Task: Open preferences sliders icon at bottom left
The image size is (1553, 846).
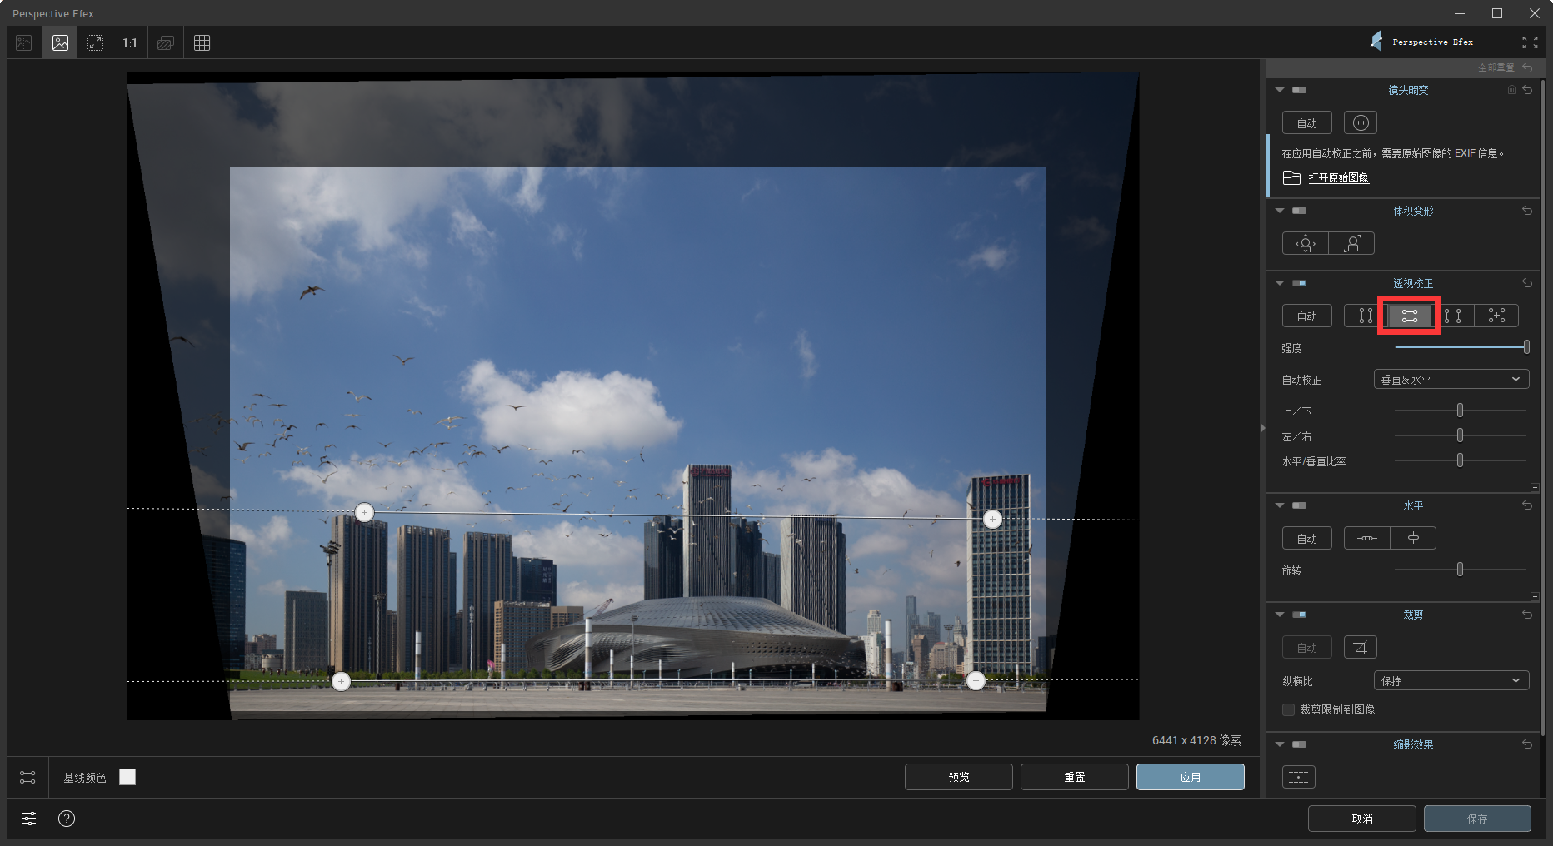Action: point(29,819)
